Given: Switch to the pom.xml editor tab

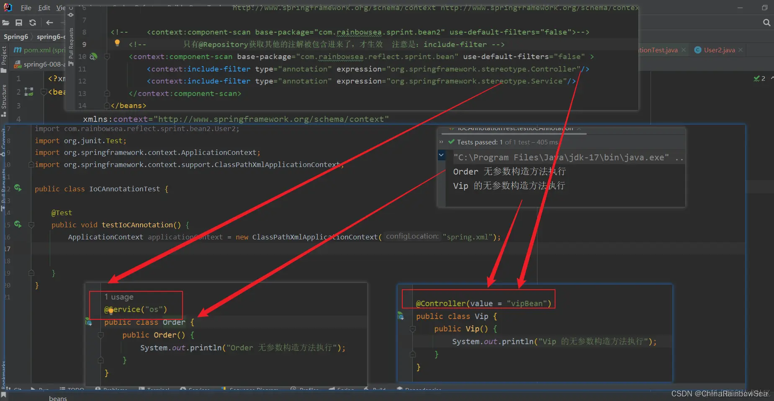Looking at the screenshot, I should 39,50.
